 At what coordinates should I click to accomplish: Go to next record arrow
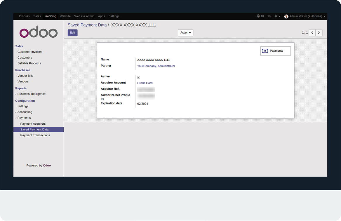point(319,33)
